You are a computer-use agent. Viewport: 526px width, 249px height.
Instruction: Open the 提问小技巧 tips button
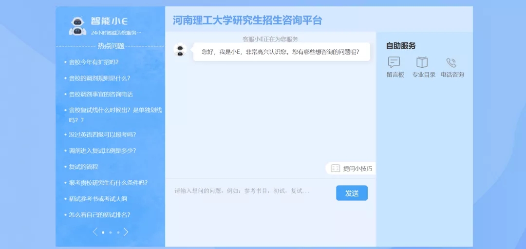352,169
